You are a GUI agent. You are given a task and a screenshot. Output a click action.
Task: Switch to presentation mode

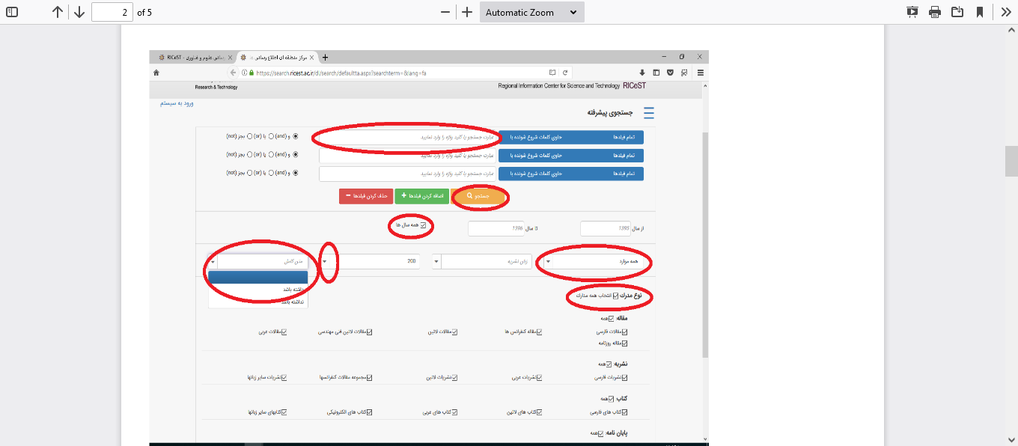point(912,12)
